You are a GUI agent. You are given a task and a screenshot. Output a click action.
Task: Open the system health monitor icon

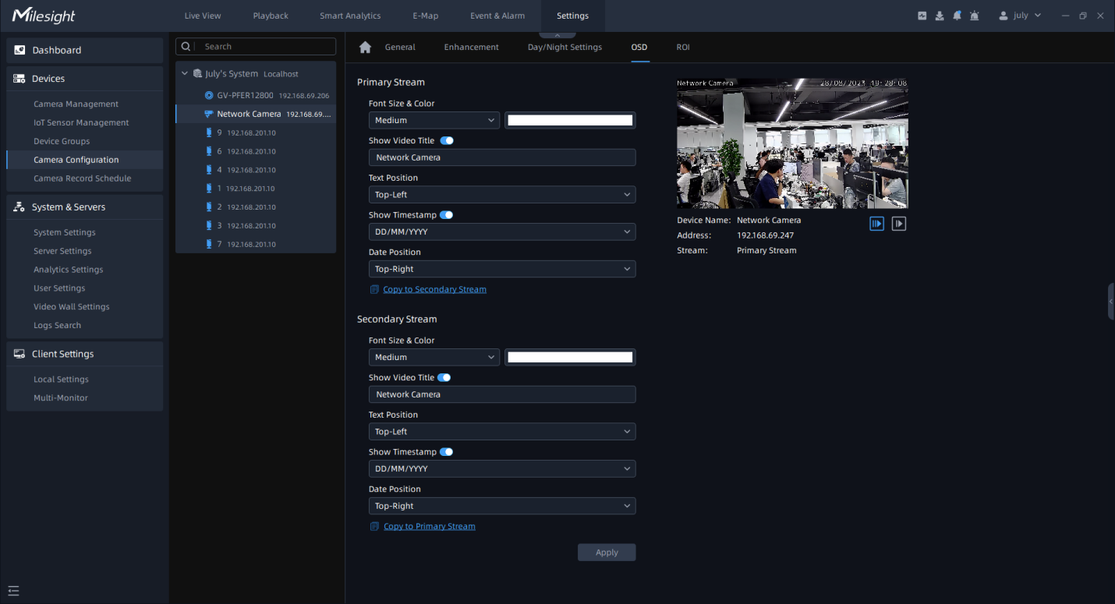(922, 16)
